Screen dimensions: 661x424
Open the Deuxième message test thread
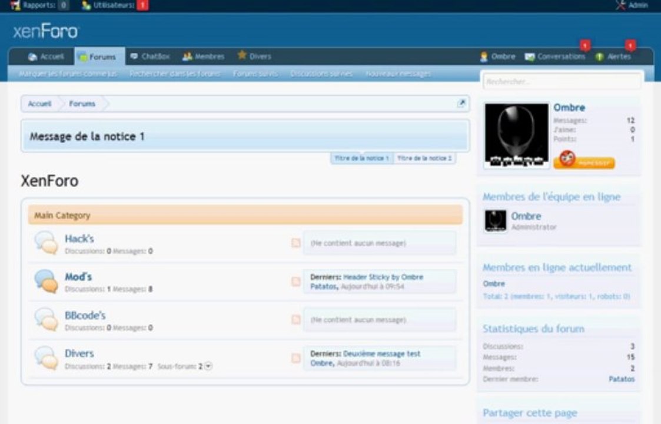(x=381, y=353)
